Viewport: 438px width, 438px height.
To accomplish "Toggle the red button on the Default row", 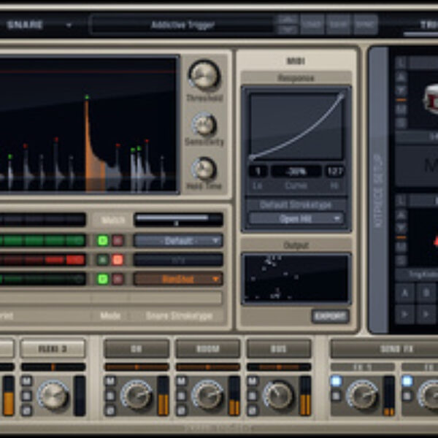I will click(x=118, y=240).
